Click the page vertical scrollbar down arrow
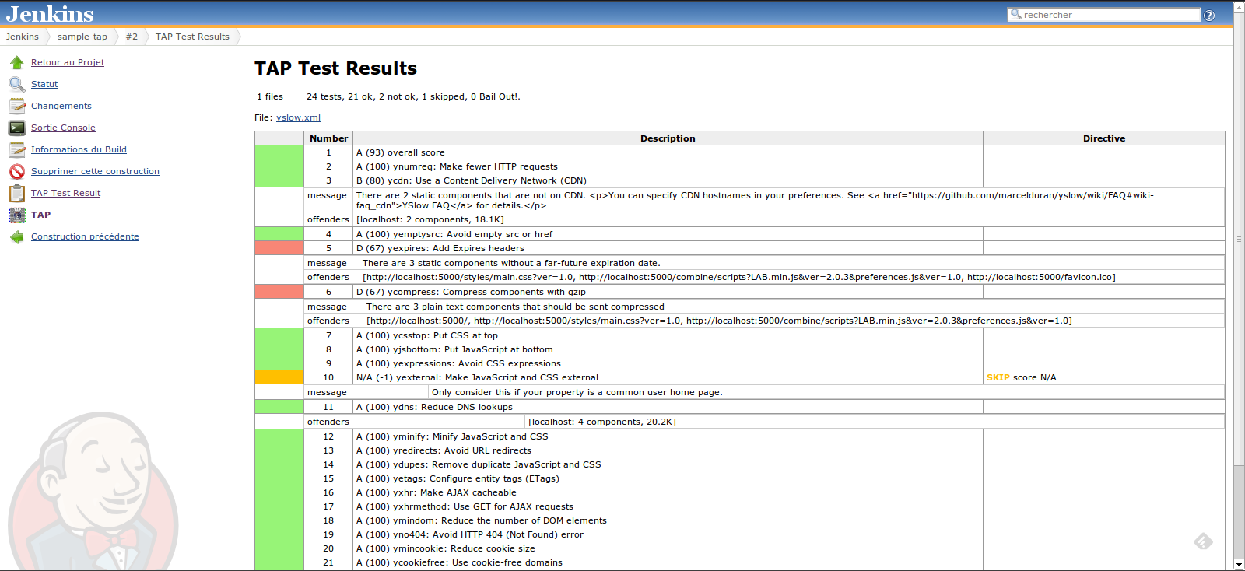 pyautogui.click(x=1239, y=565)
